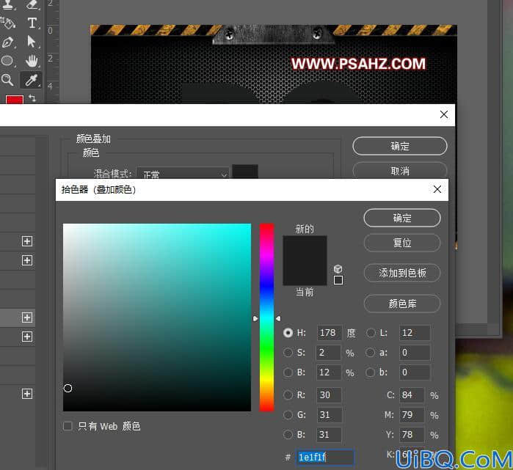Screen dimensions: 513x470
Task: Click the overlay color swatch beside blend mode
Action: tap(245, 172)
